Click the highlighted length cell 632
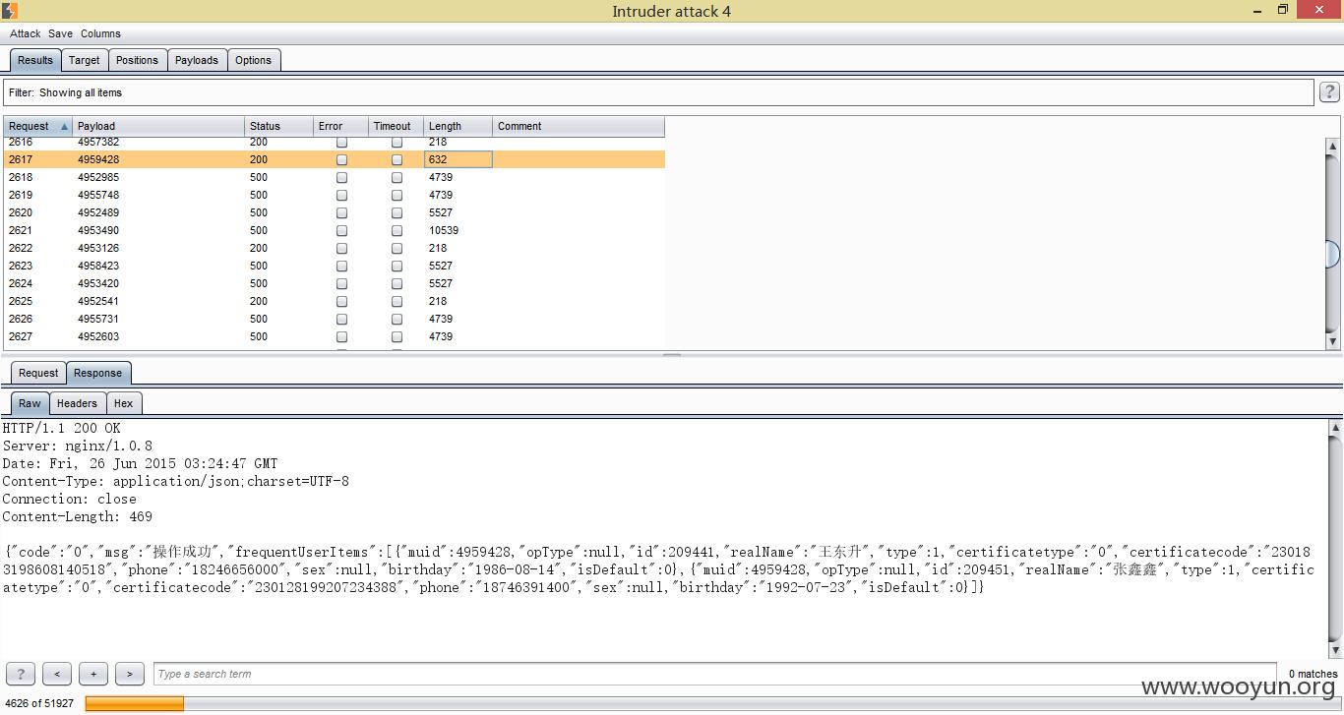1344x715 pixels. 458,159
